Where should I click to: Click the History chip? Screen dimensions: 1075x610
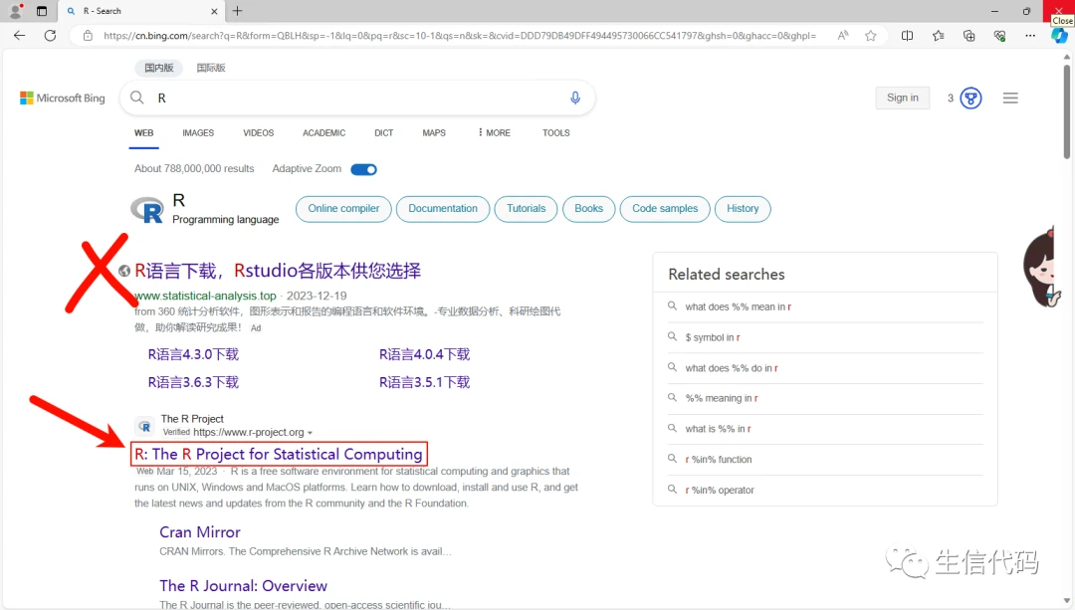[x=743, y=208]
